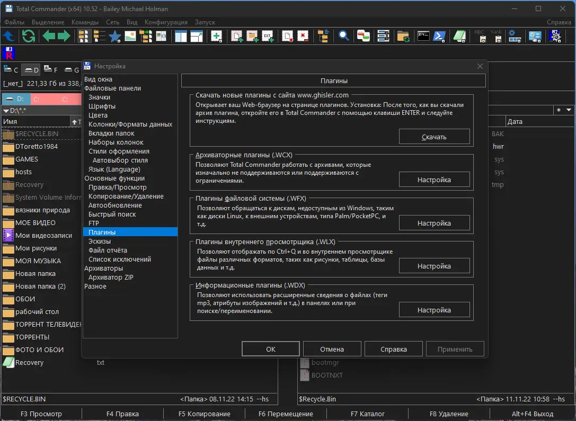The width and height of the screenshot is (576, 421).
Task: Select Цвета in the settings tree
Action: [x=98, y=115]
